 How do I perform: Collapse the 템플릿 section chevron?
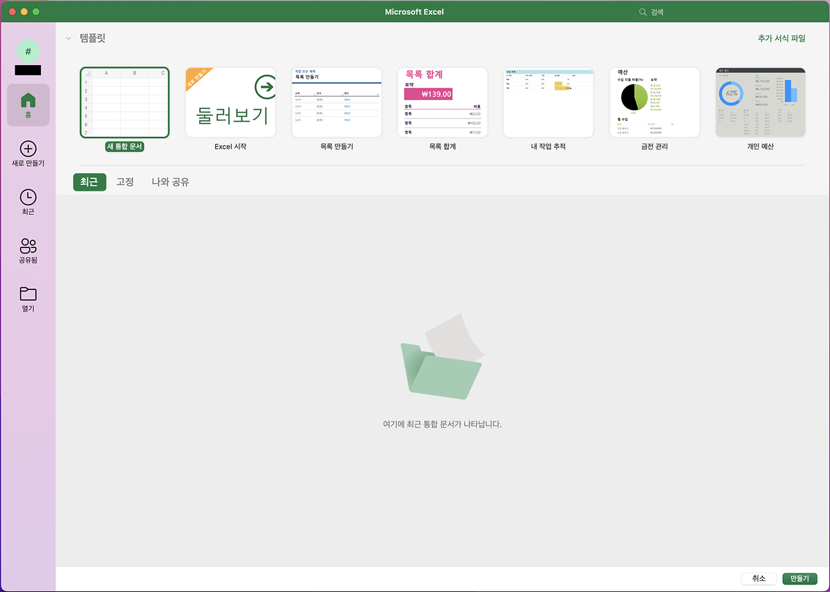tap(68, 39)
